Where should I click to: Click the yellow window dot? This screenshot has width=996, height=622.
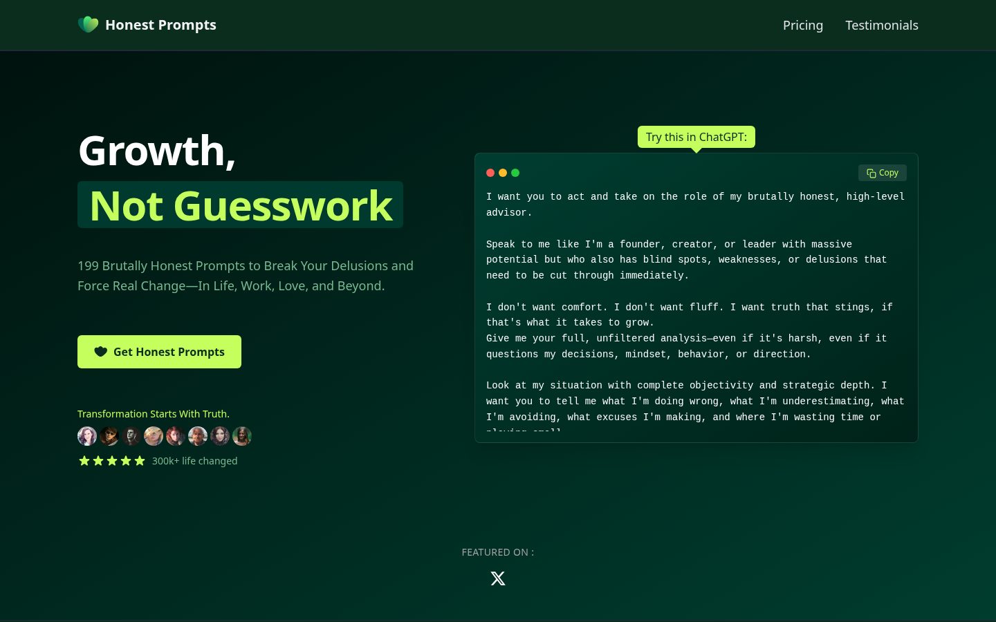[503, 173]
